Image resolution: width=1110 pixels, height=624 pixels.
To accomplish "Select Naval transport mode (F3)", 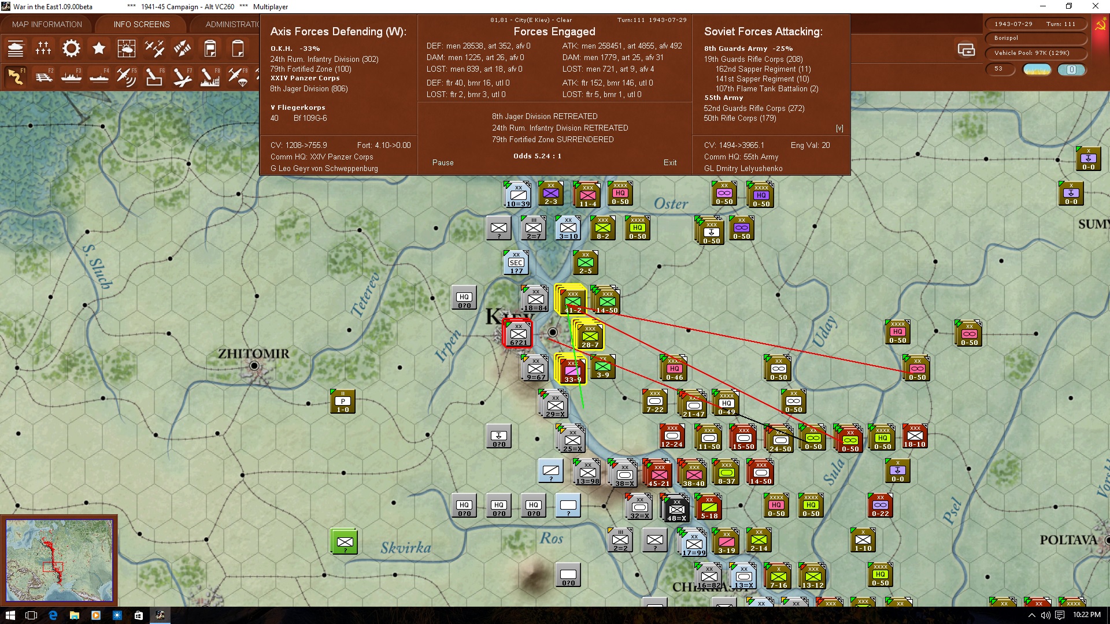I will (x=71, y=76).
